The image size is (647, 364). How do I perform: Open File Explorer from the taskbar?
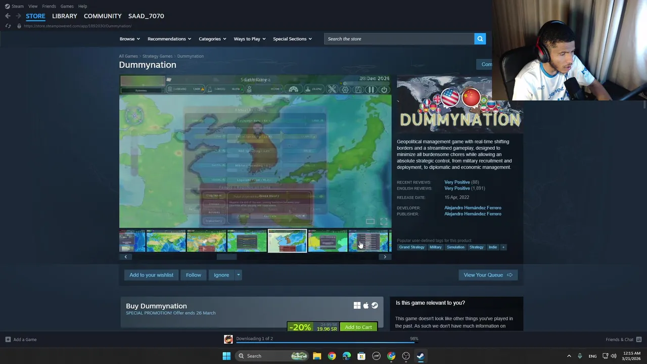coord(317,356)
